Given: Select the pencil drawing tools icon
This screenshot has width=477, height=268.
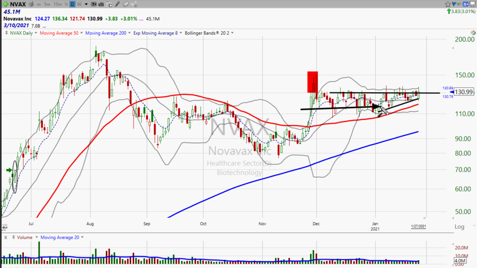Looking at the screenshot, I should tap(117, 4).
